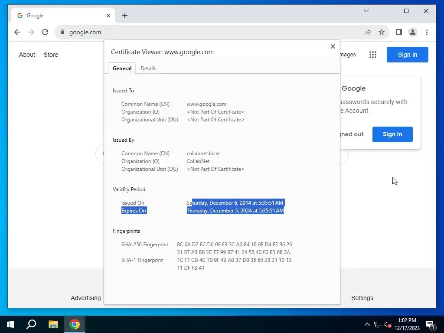Screen dimensions: 444x333
Task: Click the Validity Period heading
Action: tap(129, 189)
